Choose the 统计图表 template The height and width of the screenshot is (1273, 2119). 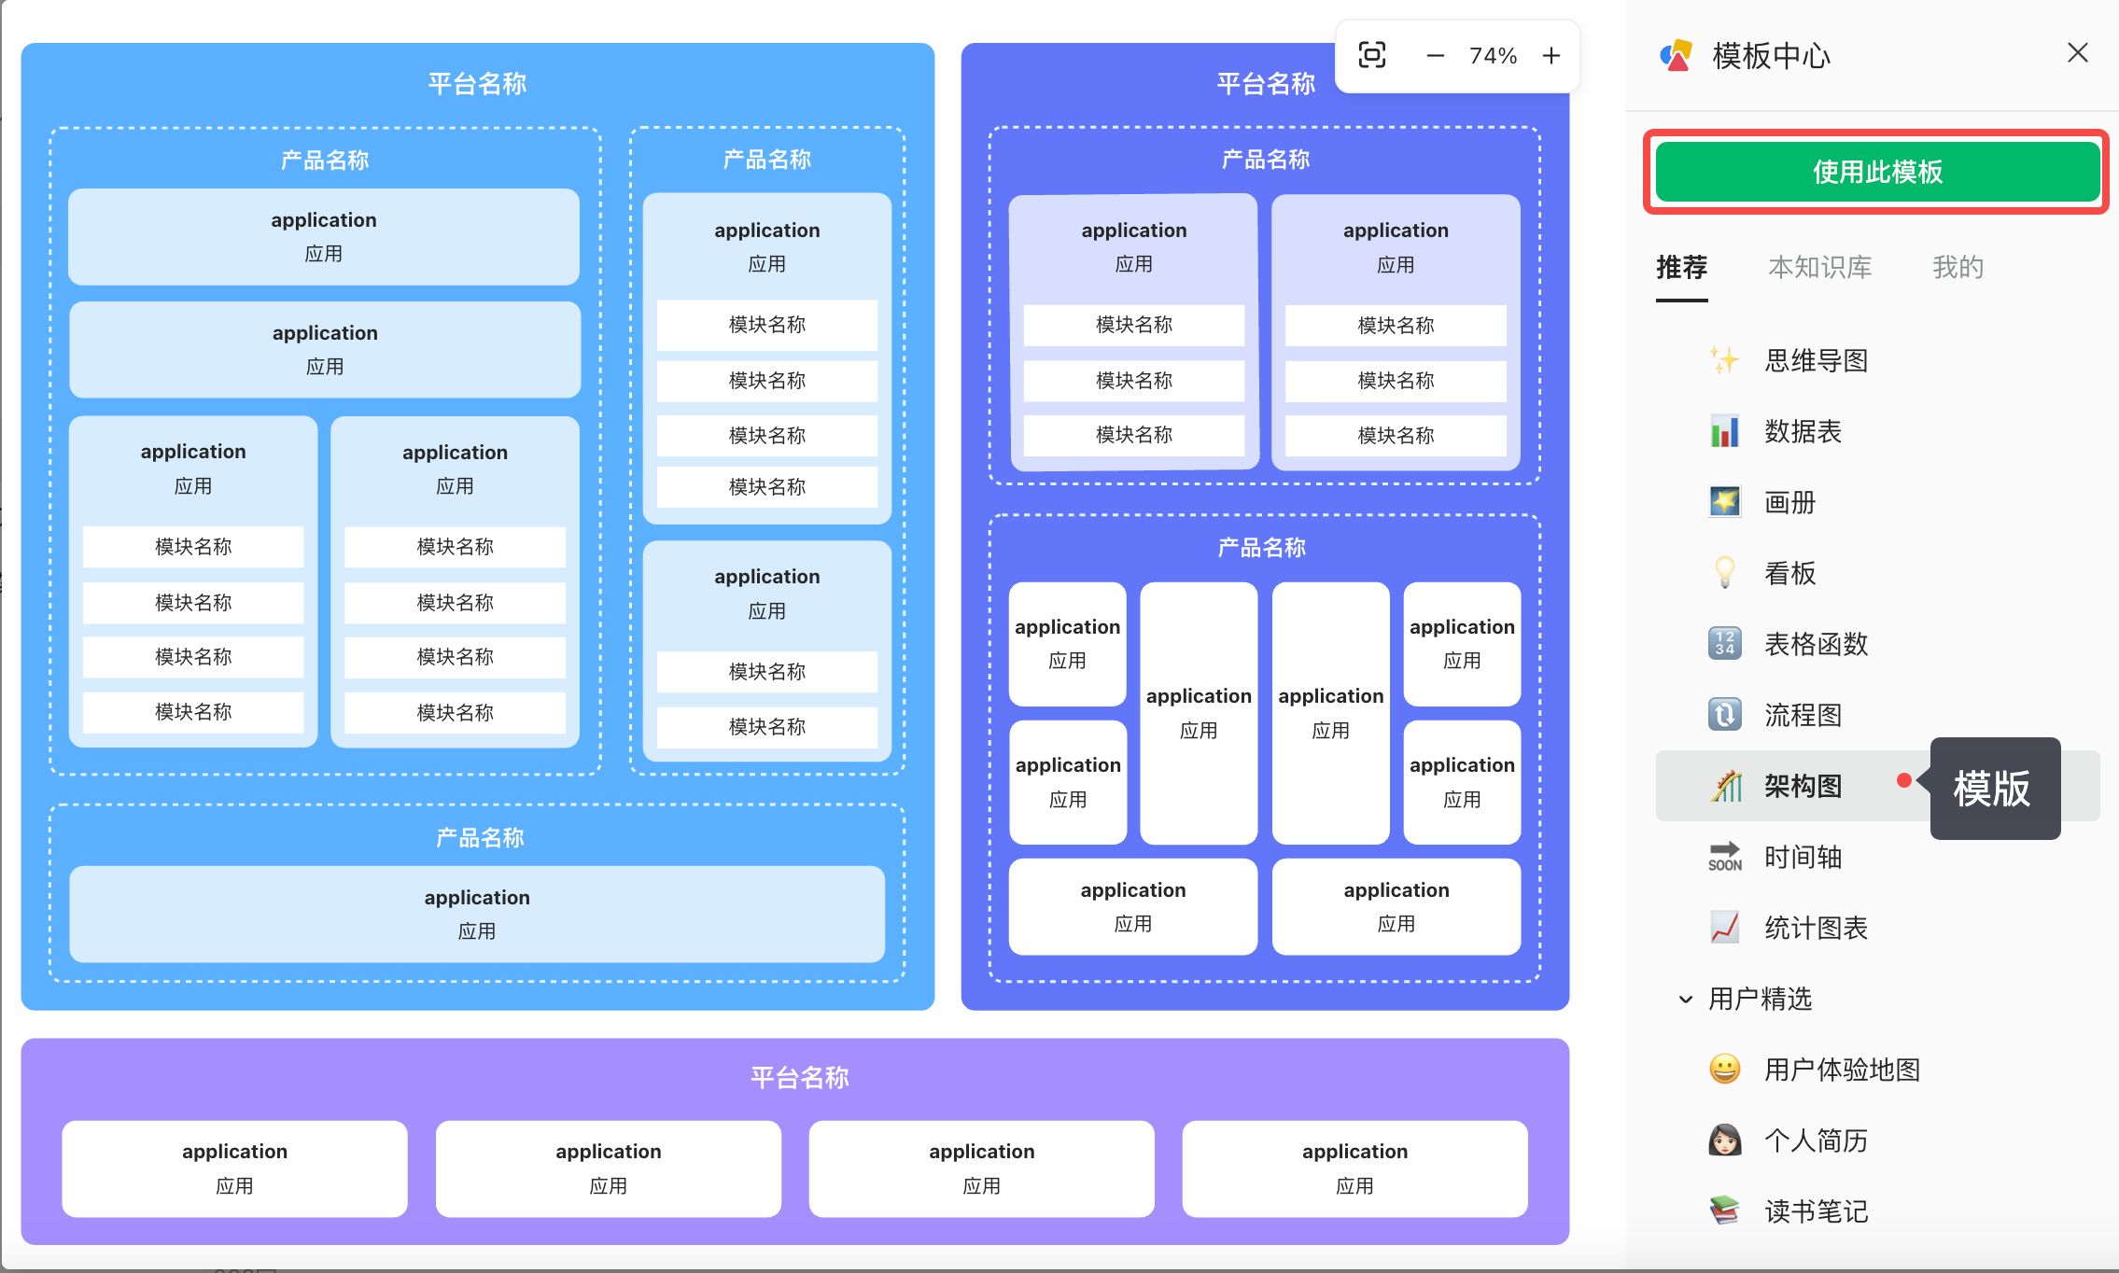click(1815, 928)
